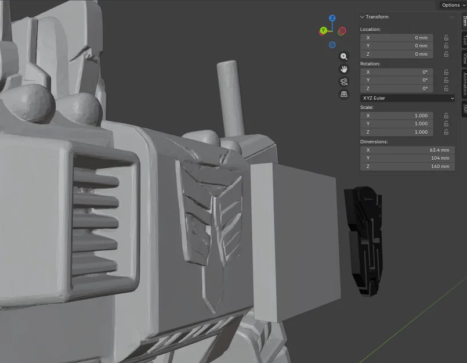Click the pan view hand icon
The width and height of the screenshot is (467, 363).
(343, 69)
